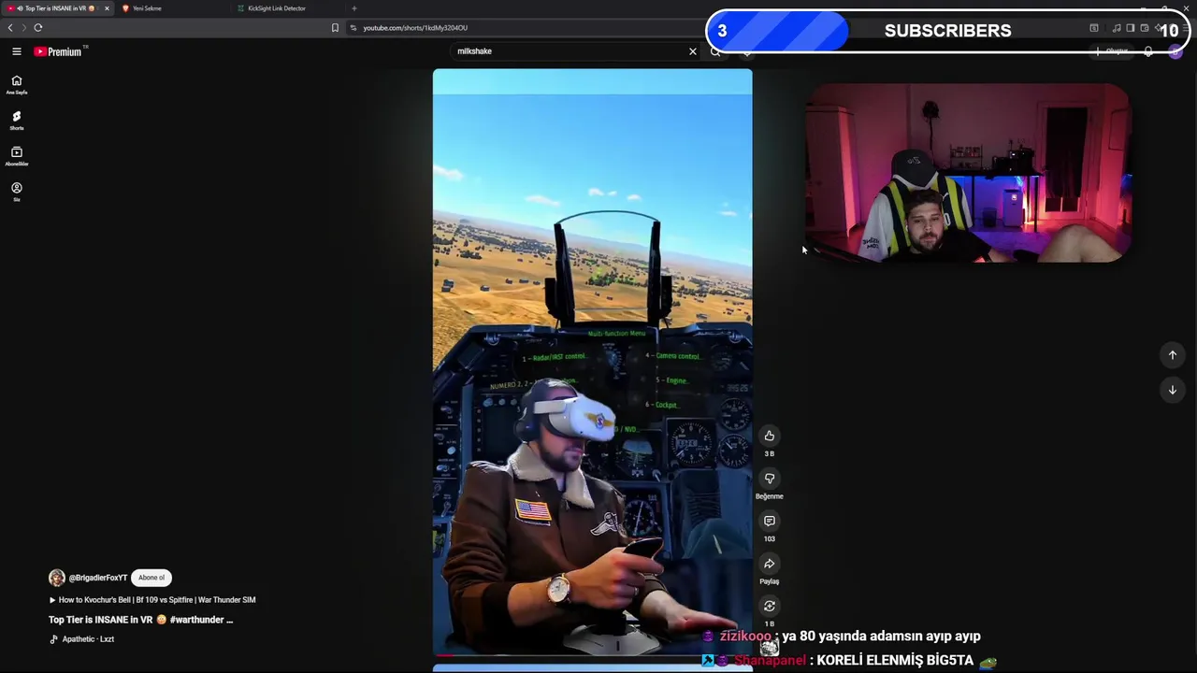Click the #warthunder hashtag
Image resolution: width=1197 pixels, height=673 pixels.
(196, 620)
